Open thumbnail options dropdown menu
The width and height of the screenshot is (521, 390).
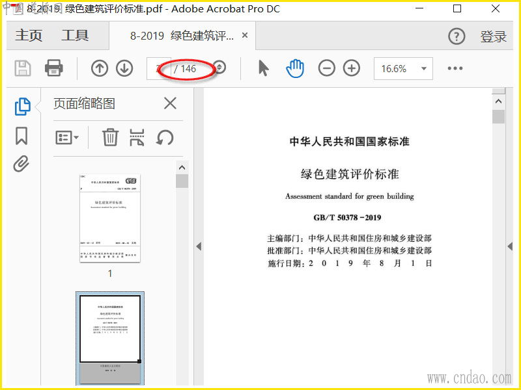tap(67, 137)
